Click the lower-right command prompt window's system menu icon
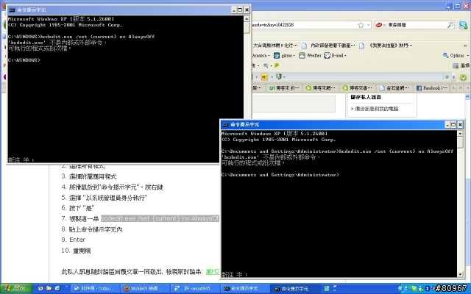 point(226,124)
